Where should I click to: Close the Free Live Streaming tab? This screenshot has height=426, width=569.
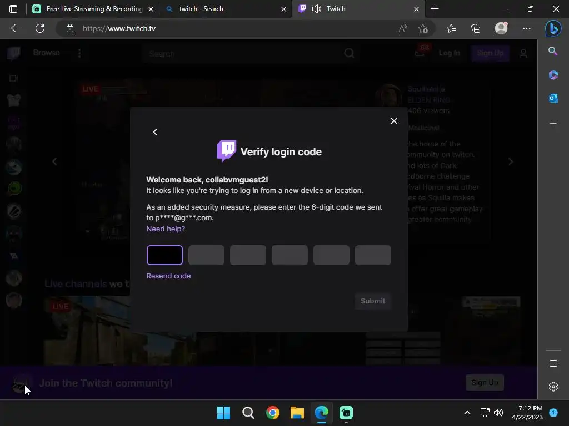click(x=151, y=9)
